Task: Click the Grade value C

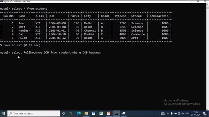Action: pyautogui.click(x=102, y=34)
